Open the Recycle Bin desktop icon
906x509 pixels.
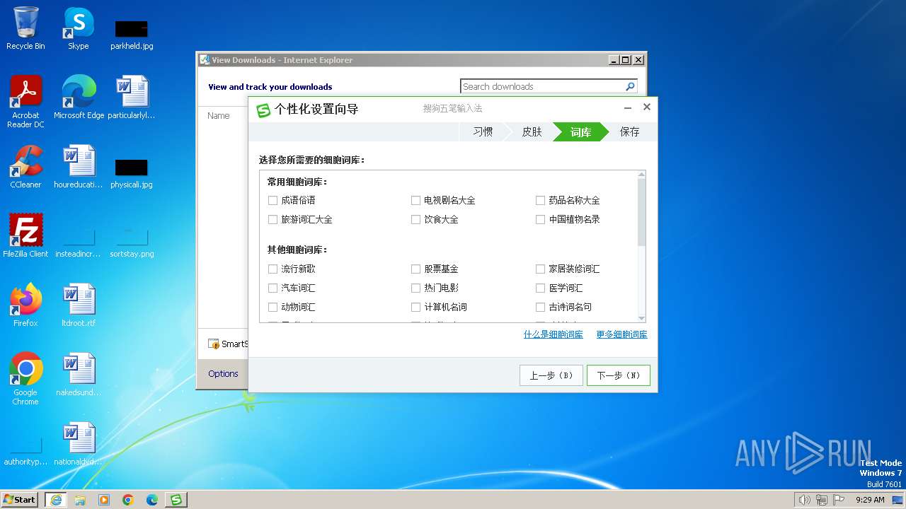[x=25, y=28]
